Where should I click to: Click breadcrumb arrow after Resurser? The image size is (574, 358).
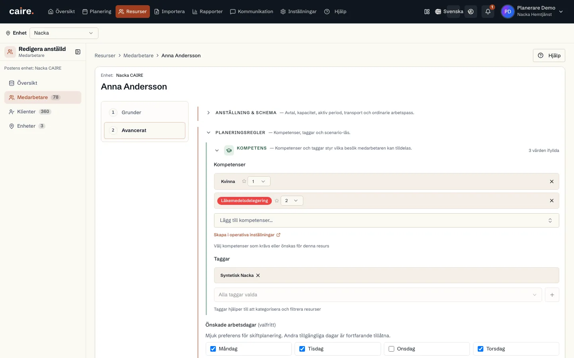tap(120, 56)
